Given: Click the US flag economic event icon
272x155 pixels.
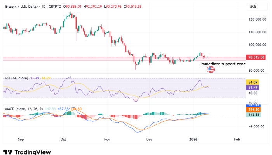Looking at the screenshot, I should click(x=211, y=69).
